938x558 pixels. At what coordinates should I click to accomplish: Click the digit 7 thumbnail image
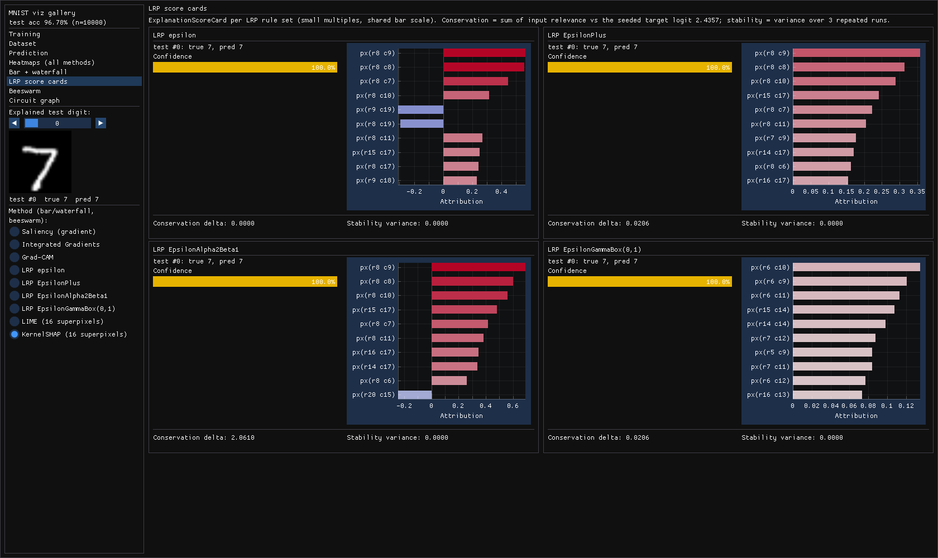tap(40, 162)
